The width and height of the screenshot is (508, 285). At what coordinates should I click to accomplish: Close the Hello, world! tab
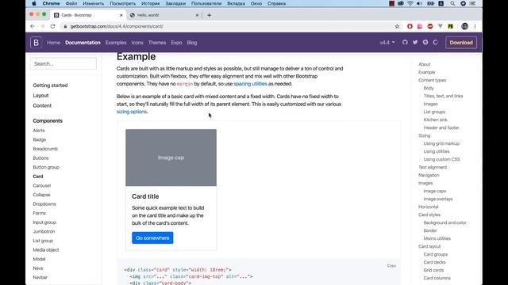click(x=197, y=15)
